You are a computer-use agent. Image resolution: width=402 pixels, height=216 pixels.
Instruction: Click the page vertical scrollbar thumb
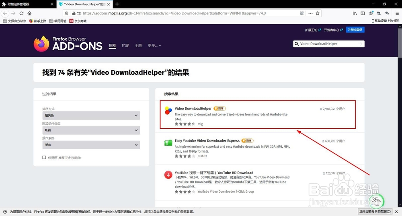[400, 43]
